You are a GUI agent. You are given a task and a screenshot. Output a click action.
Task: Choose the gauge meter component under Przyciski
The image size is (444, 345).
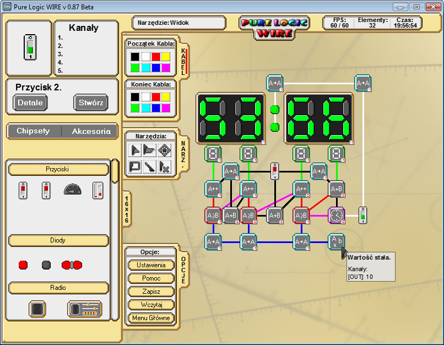(x=72, y=190)
